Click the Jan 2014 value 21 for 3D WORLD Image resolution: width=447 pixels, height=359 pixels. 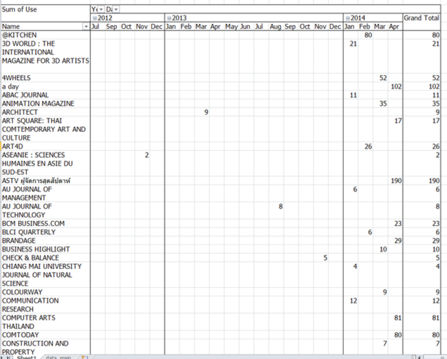[x=353, y=44]
